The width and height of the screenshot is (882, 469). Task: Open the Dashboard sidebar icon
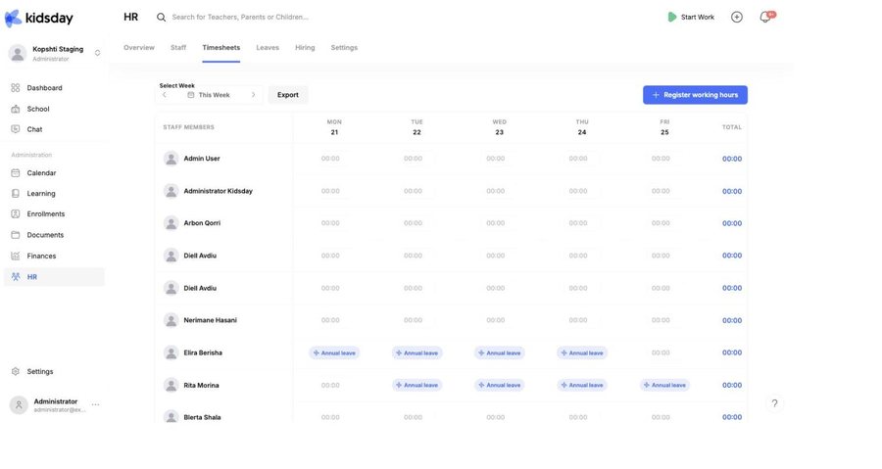[x=15, y=87]
